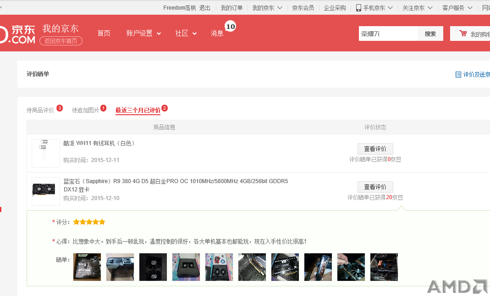Select the 最近三个月已评价 tab

click(138, 110)
